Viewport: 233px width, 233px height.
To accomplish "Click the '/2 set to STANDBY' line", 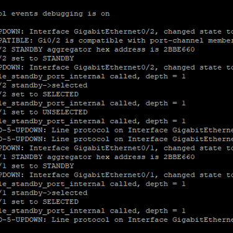I will click(x=37, y=58).
